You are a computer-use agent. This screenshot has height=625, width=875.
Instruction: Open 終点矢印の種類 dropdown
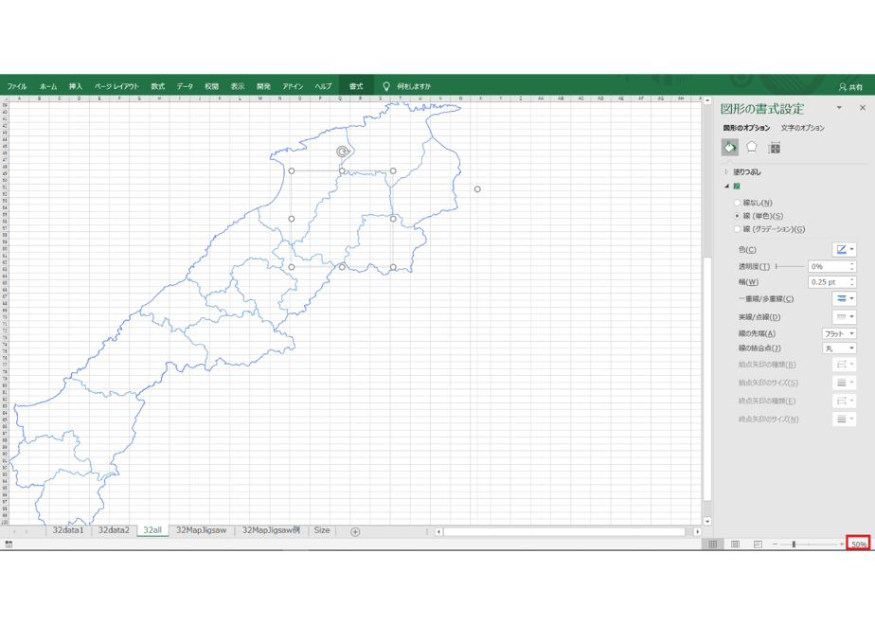click(845, 401)
